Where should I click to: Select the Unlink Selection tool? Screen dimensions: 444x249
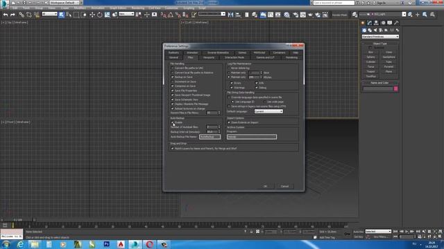coord(29,15)
